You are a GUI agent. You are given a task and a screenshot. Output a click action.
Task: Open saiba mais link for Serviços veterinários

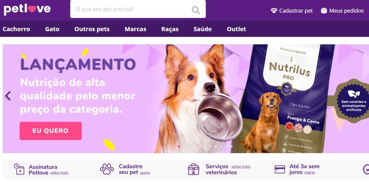241,167
